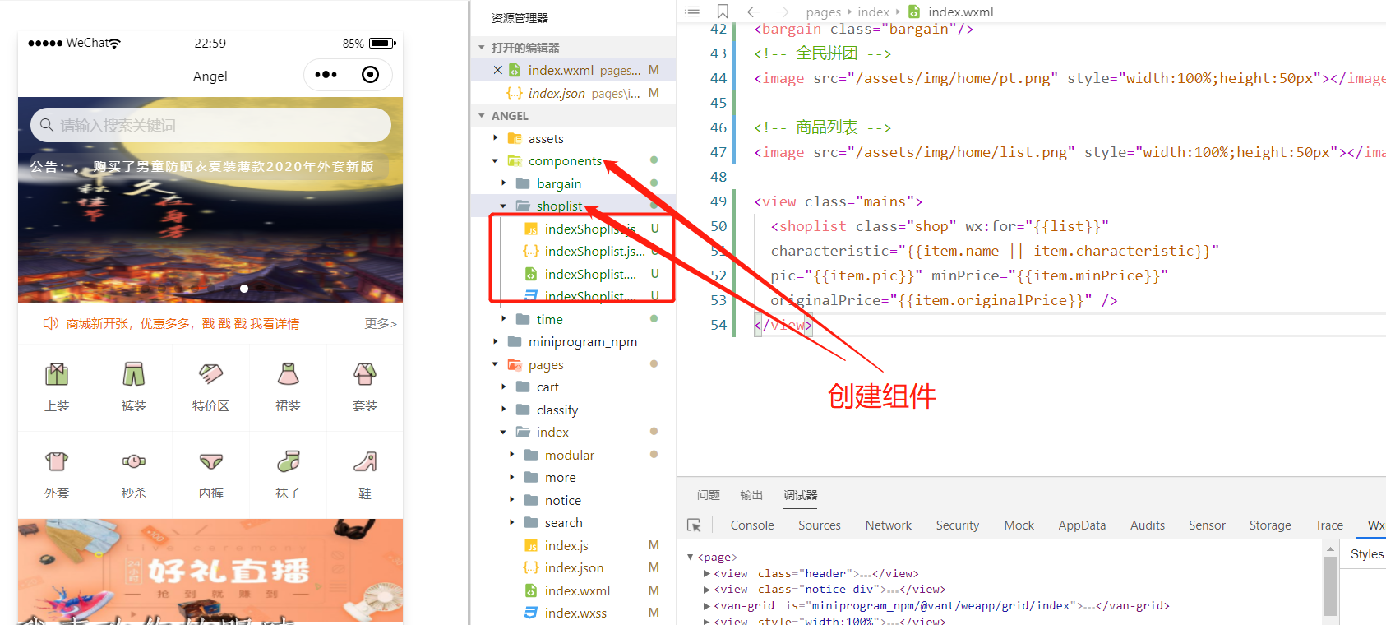Collapse the shoplist folder
The image size is (1386, 625).
tap(504, 206)
